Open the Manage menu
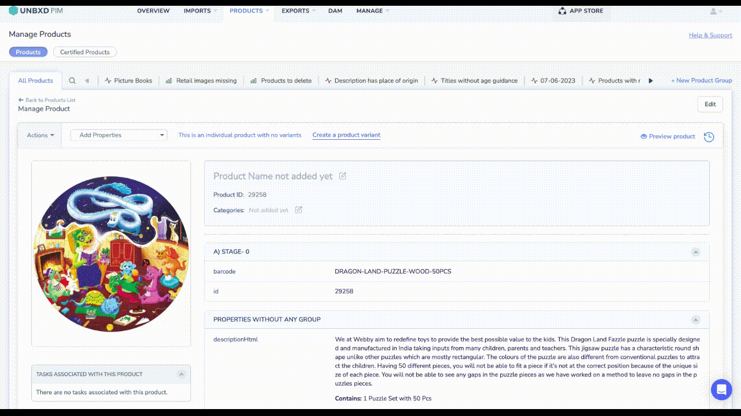This screenshot has height=416, width=741. click(x=372, y=10)
